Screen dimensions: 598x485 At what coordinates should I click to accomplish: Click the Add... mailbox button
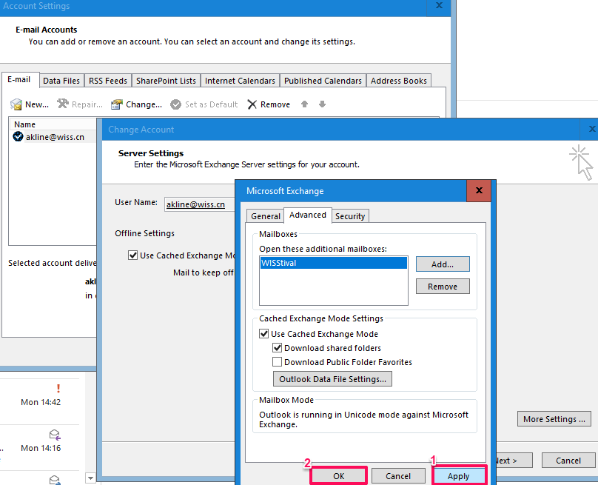click(x=443, y=264)
